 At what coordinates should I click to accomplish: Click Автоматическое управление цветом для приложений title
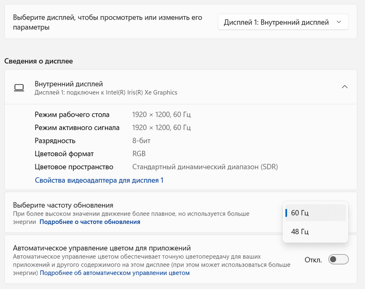point(102,248)
